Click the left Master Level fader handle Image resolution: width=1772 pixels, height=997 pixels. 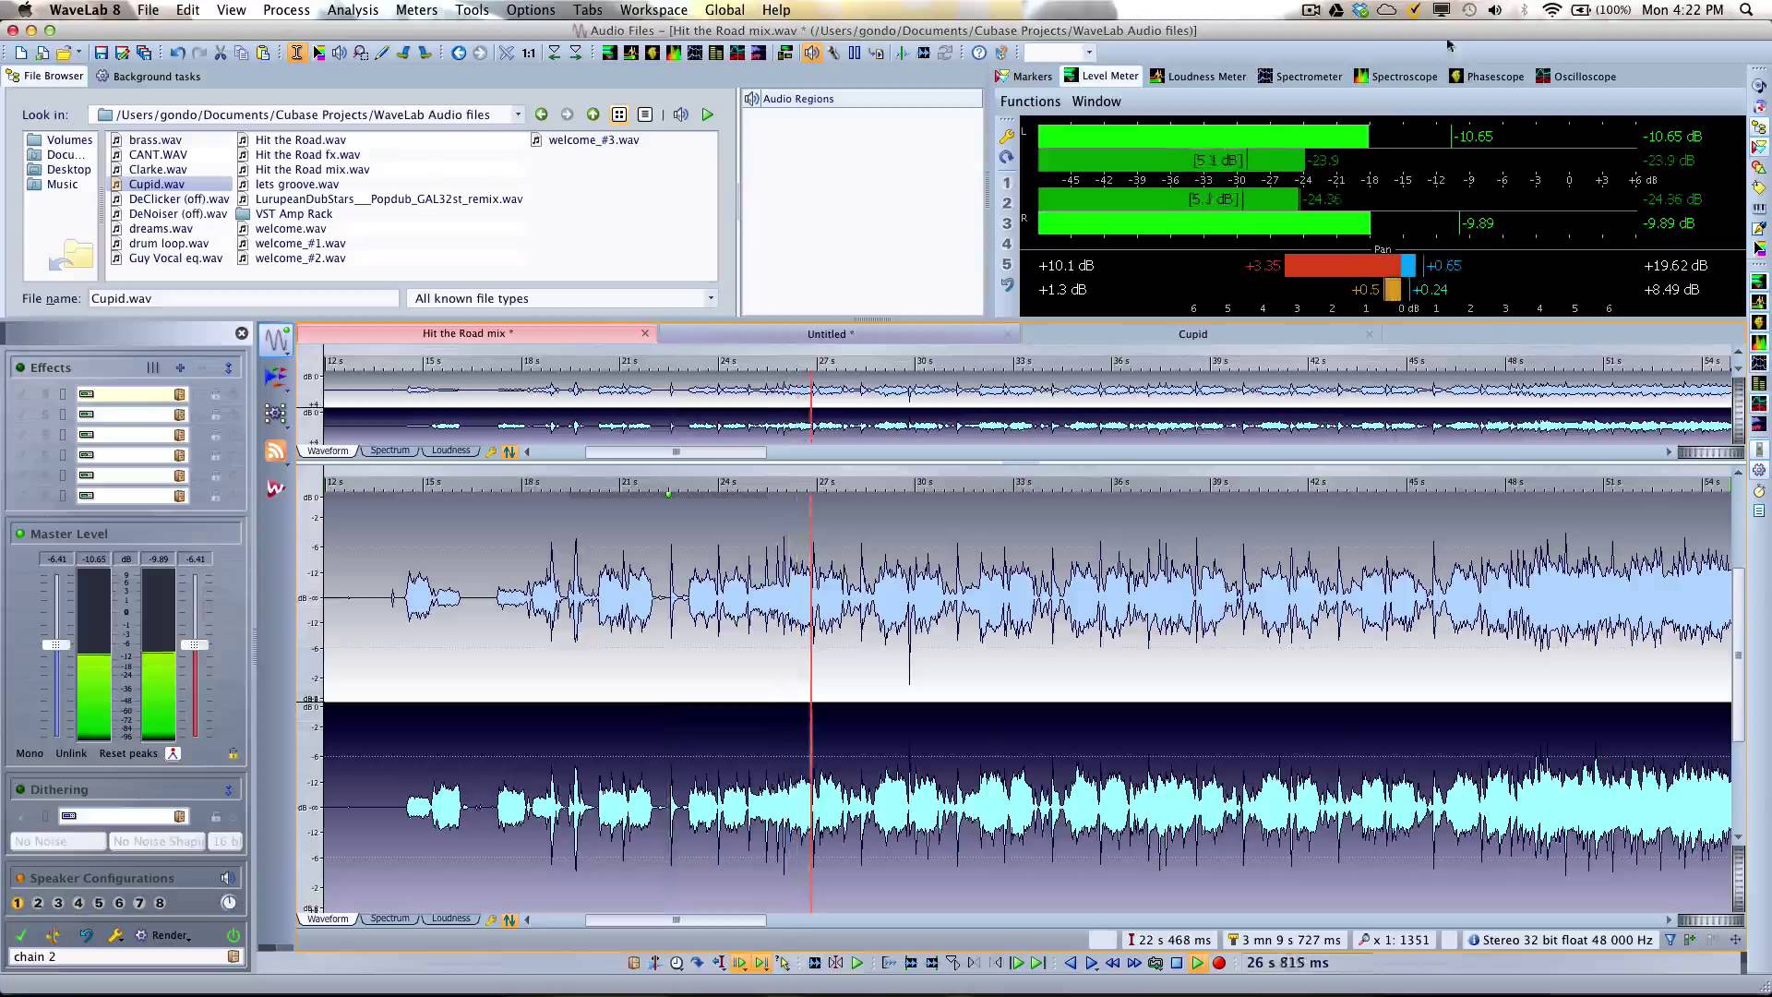[x=55, y=644]
